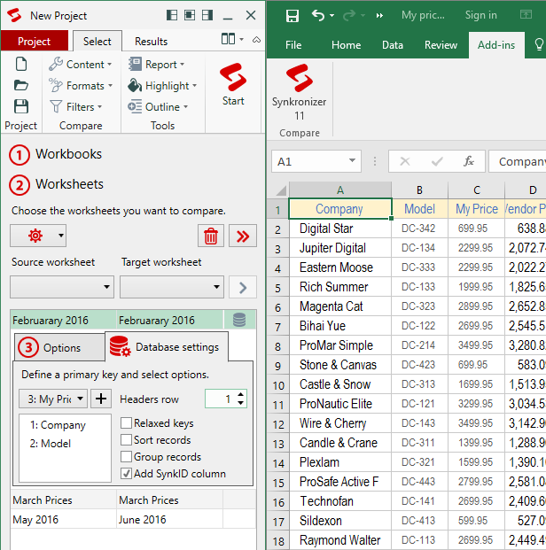546x550 pixels.
Task: Click the red double-arrow add all button
Action: tap(243, 236)
